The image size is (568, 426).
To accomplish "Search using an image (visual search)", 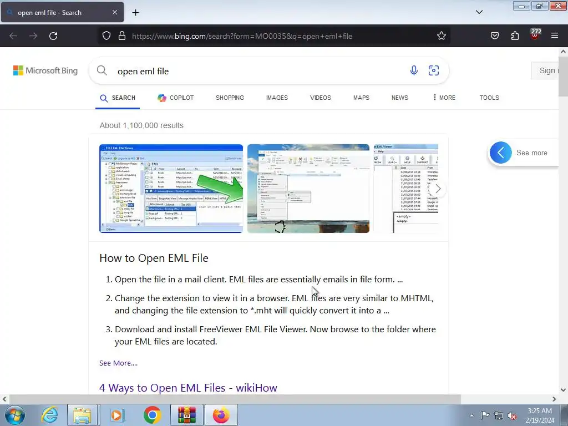I will point(434,70).
